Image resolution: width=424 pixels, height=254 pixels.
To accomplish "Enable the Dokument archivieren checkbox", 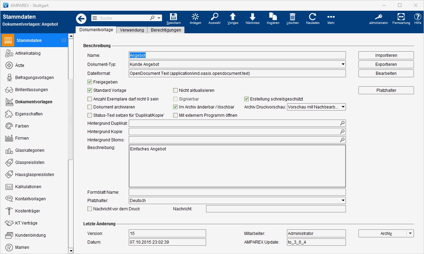I will [x=90, y=107].
